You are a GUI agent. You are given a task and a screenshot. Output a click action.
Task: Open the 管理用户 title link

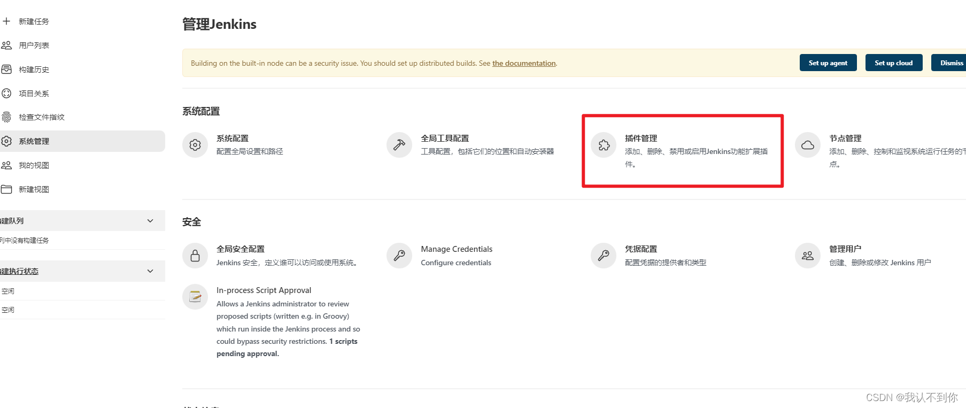pyautogui.click(x=845, y=249)
